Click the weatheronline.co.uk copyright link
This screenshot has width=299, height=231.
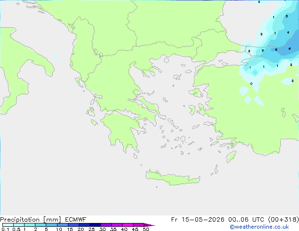point(259,227)
